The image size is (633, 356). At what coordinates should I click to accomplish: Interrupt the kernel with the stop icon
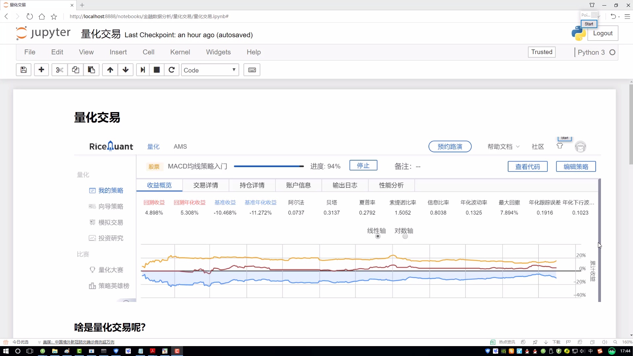point(157,70)
